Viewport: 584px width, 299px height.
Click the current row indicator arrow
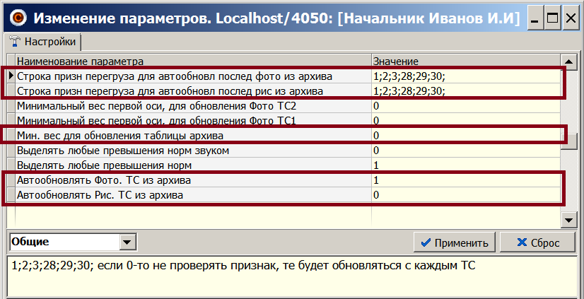click(x=11, y=76)
